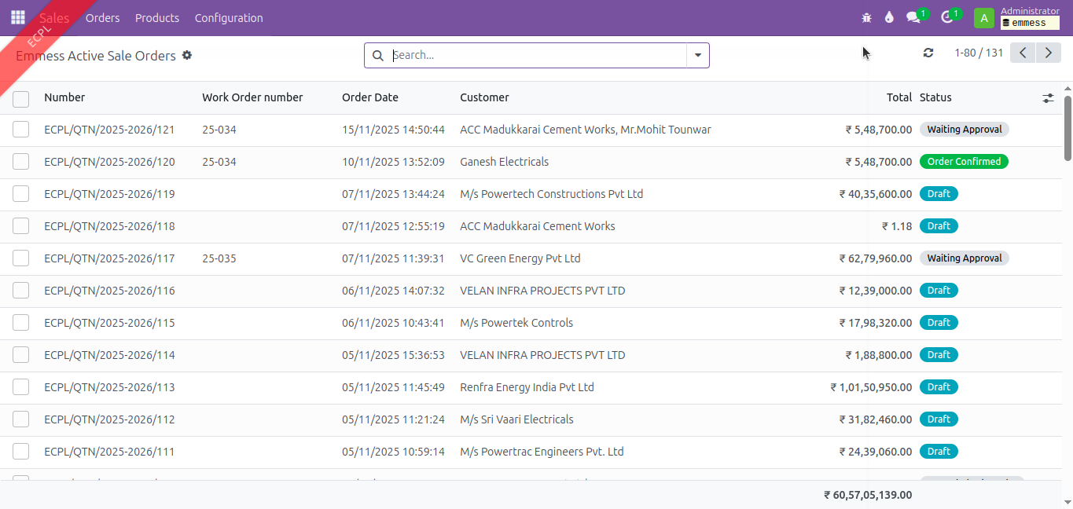Toggle the select-all checkbox in header
The width and height of the screenshot is (1073, 509).
(21, 99)
